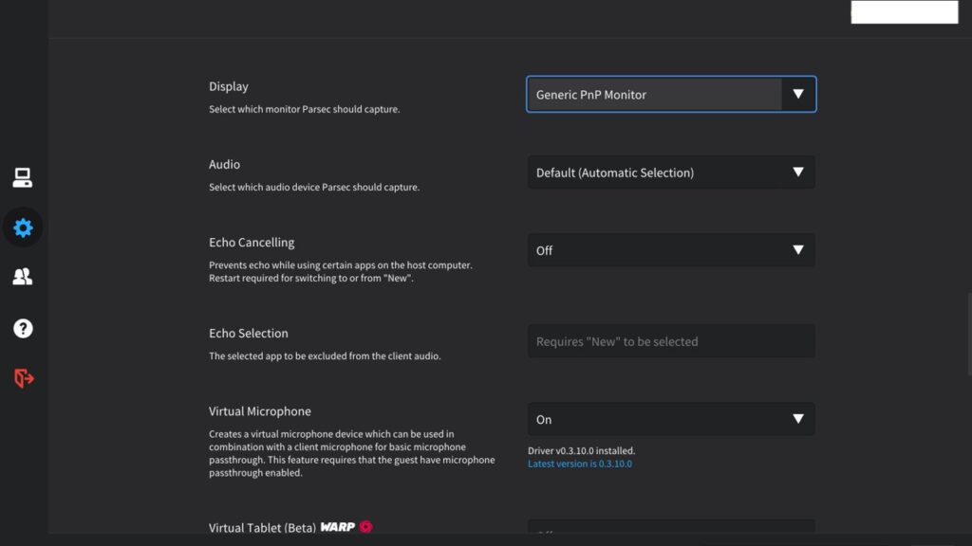Click 'The selected app to be excluded' description
The image size is (972, 546).
tap(325, 356)
